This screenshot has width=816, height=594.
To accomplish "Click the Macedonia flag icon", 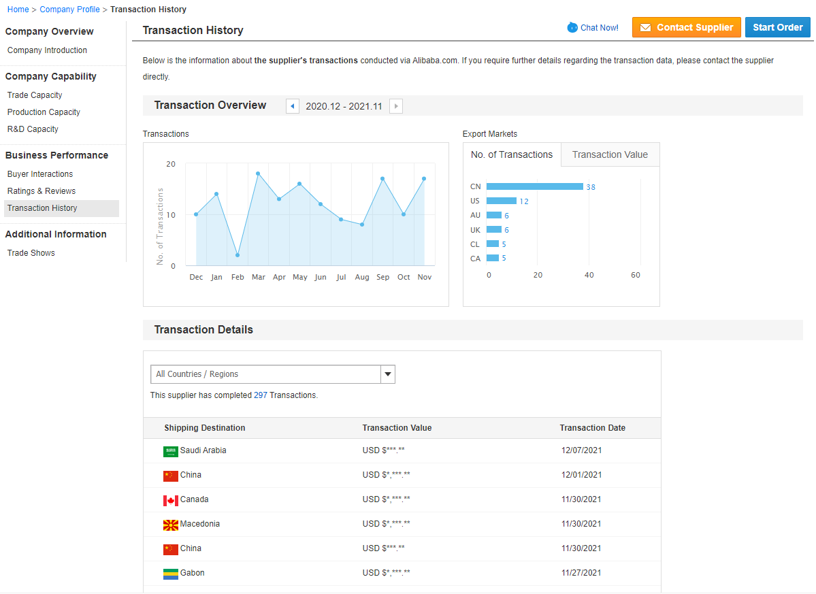I will [171, 525].
